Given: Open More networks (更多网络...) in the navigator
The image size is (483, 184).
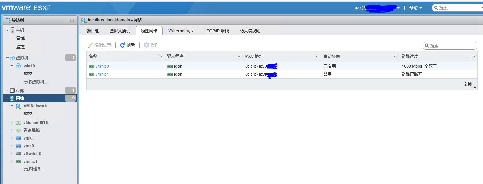Looking at the screenshot, I should [x=33, y=169].
